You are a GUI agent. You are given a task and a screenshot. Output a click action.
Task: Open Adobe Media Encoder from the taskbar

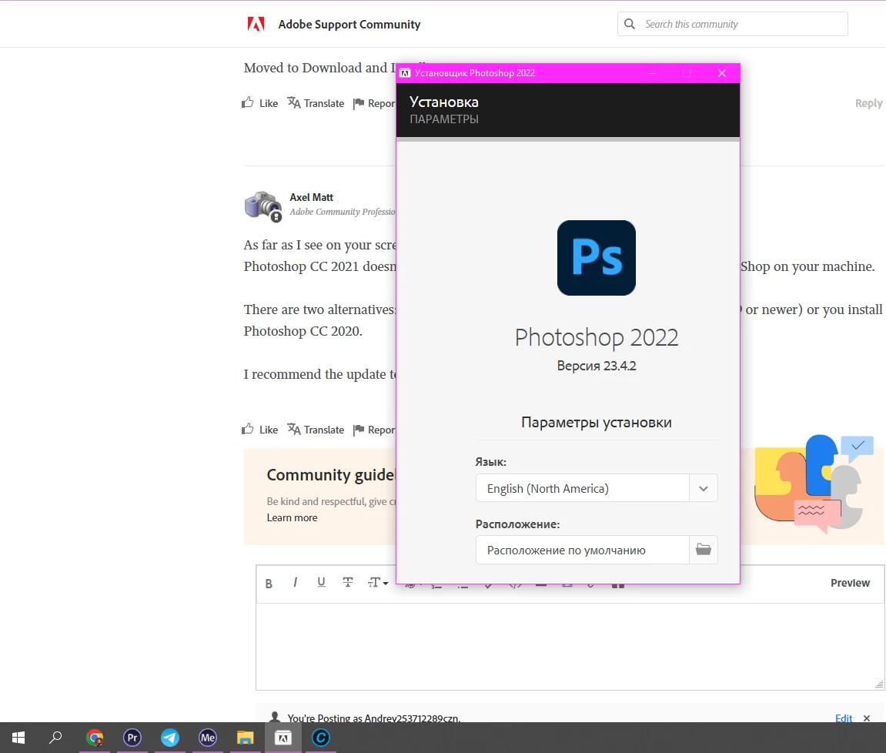click(208, 737)
